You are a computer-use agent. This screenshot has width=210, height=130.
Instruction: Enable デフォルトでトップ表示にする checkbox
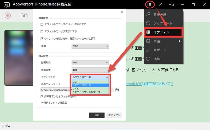point(42,32)
